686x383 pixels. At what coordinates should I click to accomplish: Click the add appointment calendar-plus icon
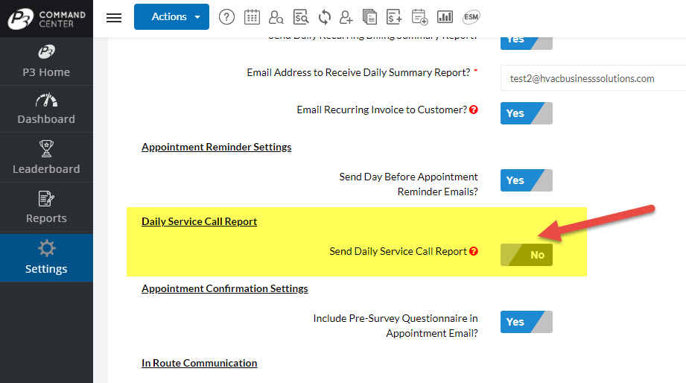419,17
